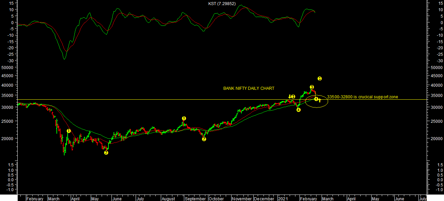Click the 50000 price level on left axis
The height and width of the screenshot is (201, 444).
[7, 68]
